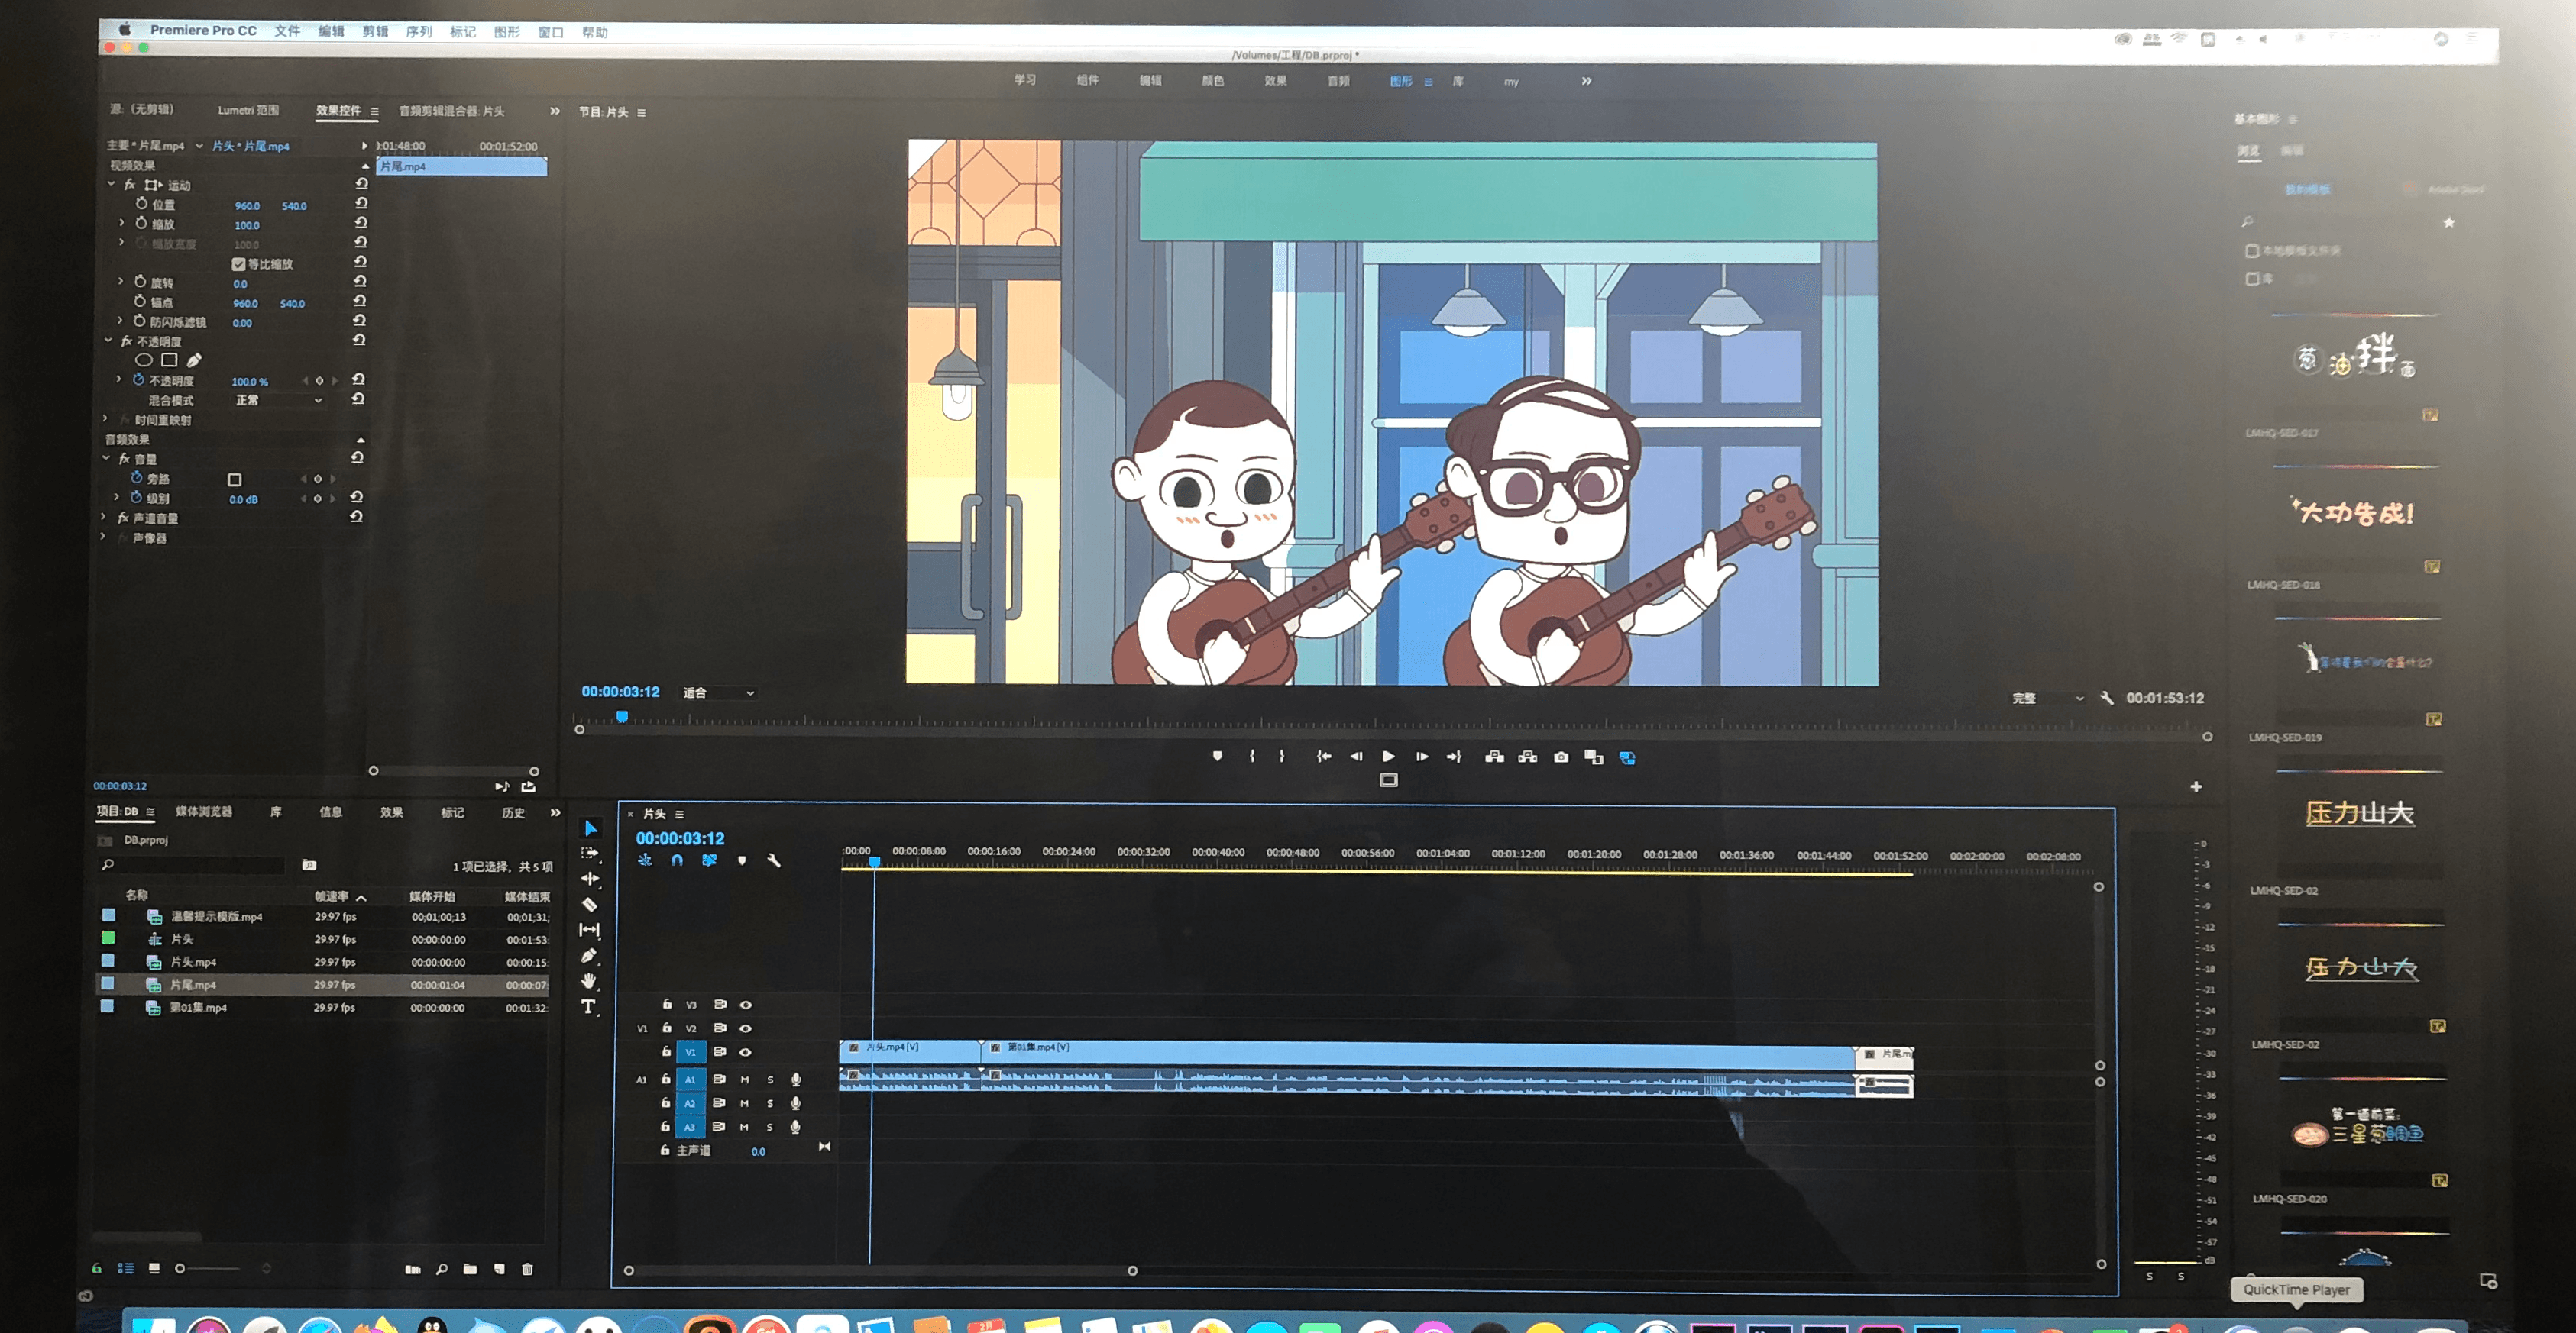Click the Track Select Forward tool

coord(590,854)
